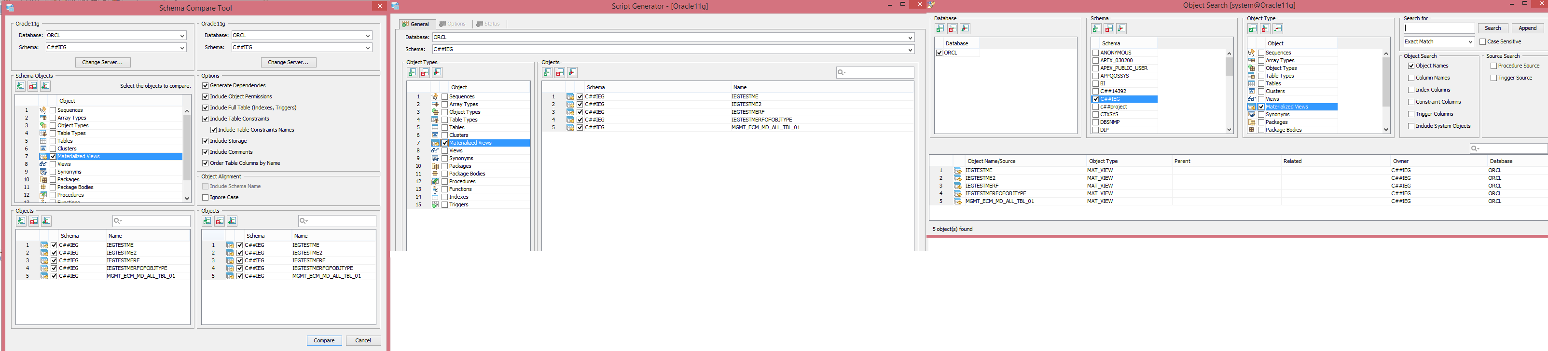Click right Change Server button in Schema Compare
Viewport: 1548px width, 351px height.
(x=289, y=62)
